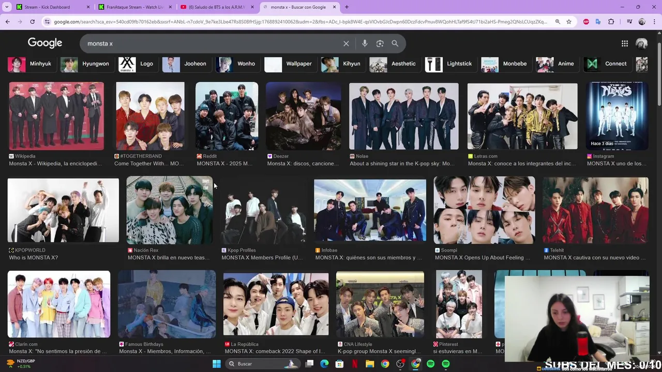Open the Google apps grid
This screenshot has width=662, height=372.
click(x=625, y=43)
